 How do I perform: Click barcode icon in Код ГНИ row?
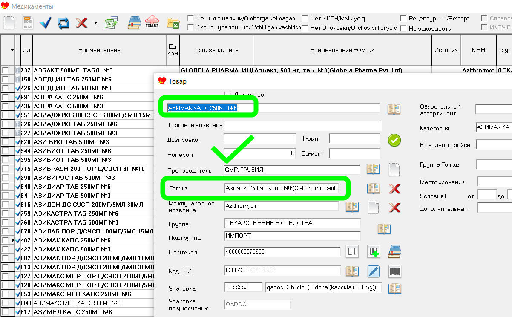pyautogui.click(x=394, y=271)
